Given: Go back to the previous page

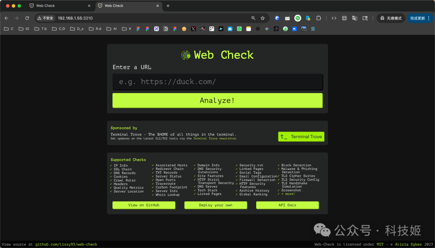Looking at the screenshot, I should tap(6, 18).
